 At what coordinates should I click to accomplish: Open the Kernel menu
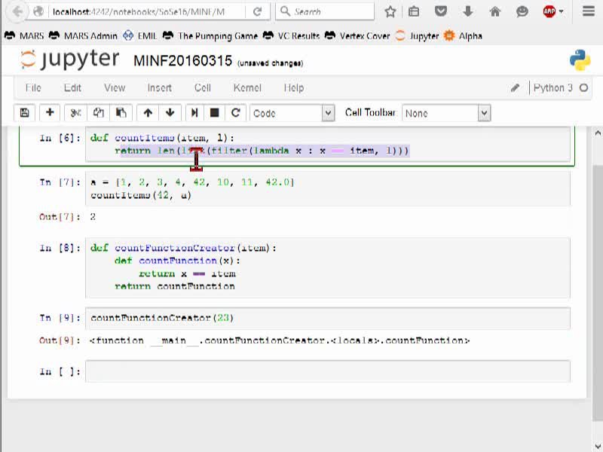tap(247, 88)
